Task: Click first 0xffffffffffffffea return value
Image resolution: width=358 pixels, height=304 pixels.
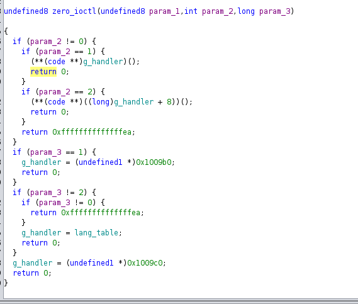Action: click(x=92, y=132)
